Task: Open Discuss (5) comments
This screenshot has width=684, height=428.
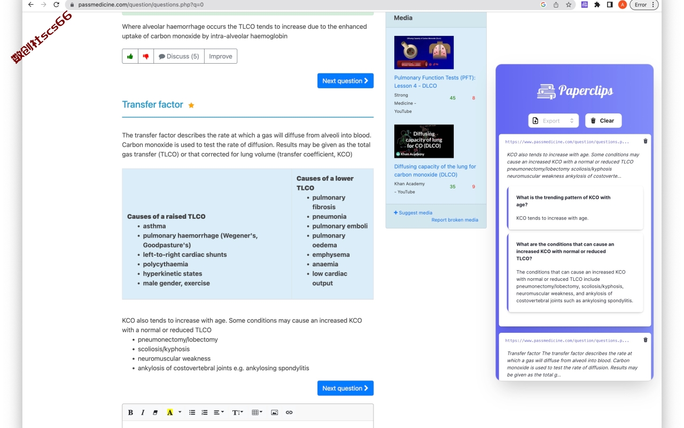Action: [179, 56]
